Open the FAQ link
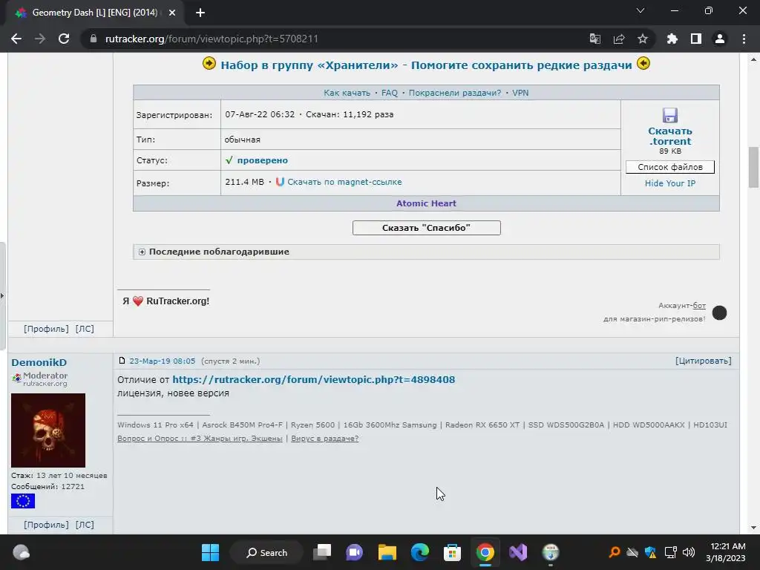Viewport: 760px width, 570px height. click(389, 93)
